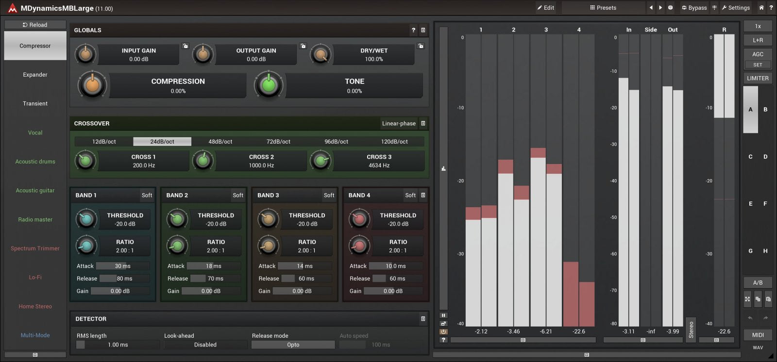Viewport: 777px width, 362px height.
Task: Collapse In/Side/Out meters collapse bar
Action: pyautogui.click(x=643, y=340)
